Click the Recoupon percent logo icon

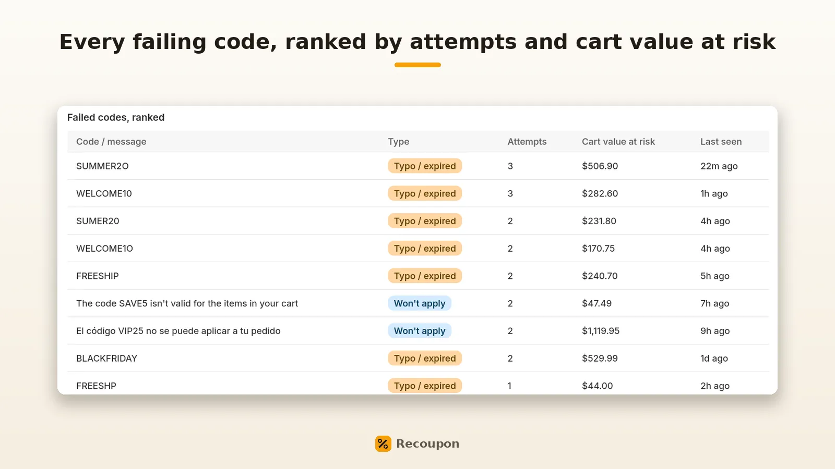tap(383, 443)
